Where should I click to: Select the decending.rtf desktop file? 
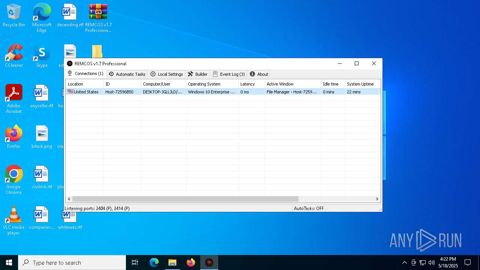(x=70, y=16)
